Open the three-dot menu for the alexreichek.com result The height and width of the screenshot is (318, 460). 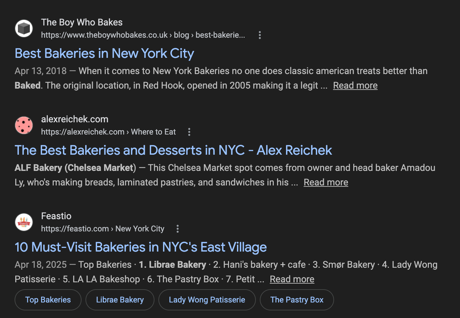[189, 132]
